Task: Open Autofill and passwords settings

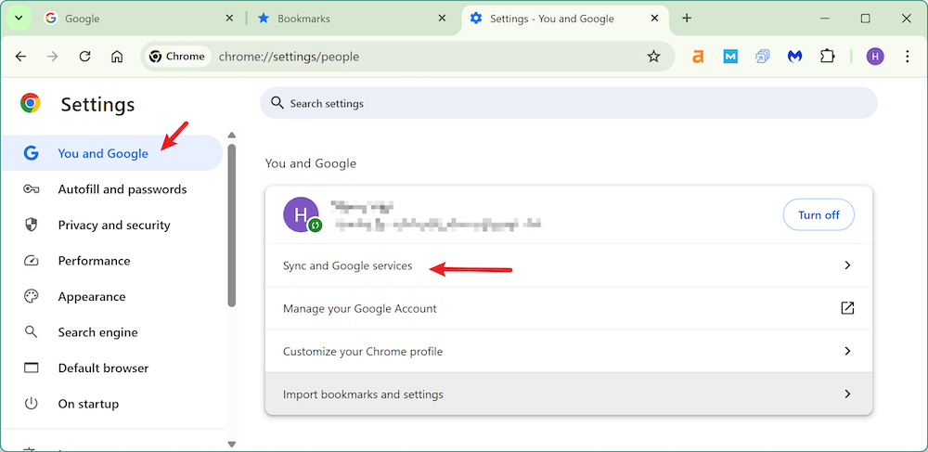Action: coord(112,189)
